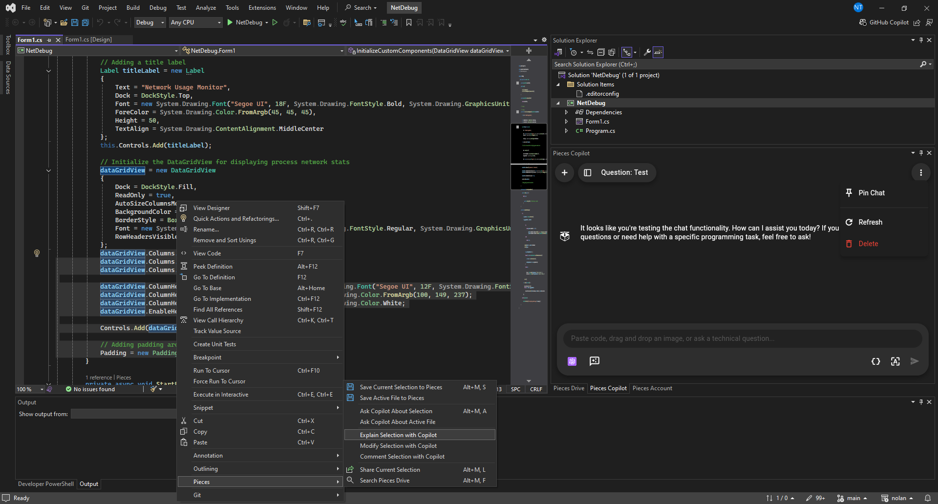Choose Save Current Selection to Pieces
Screen dimensions: 938x504
tap(420, 387)
